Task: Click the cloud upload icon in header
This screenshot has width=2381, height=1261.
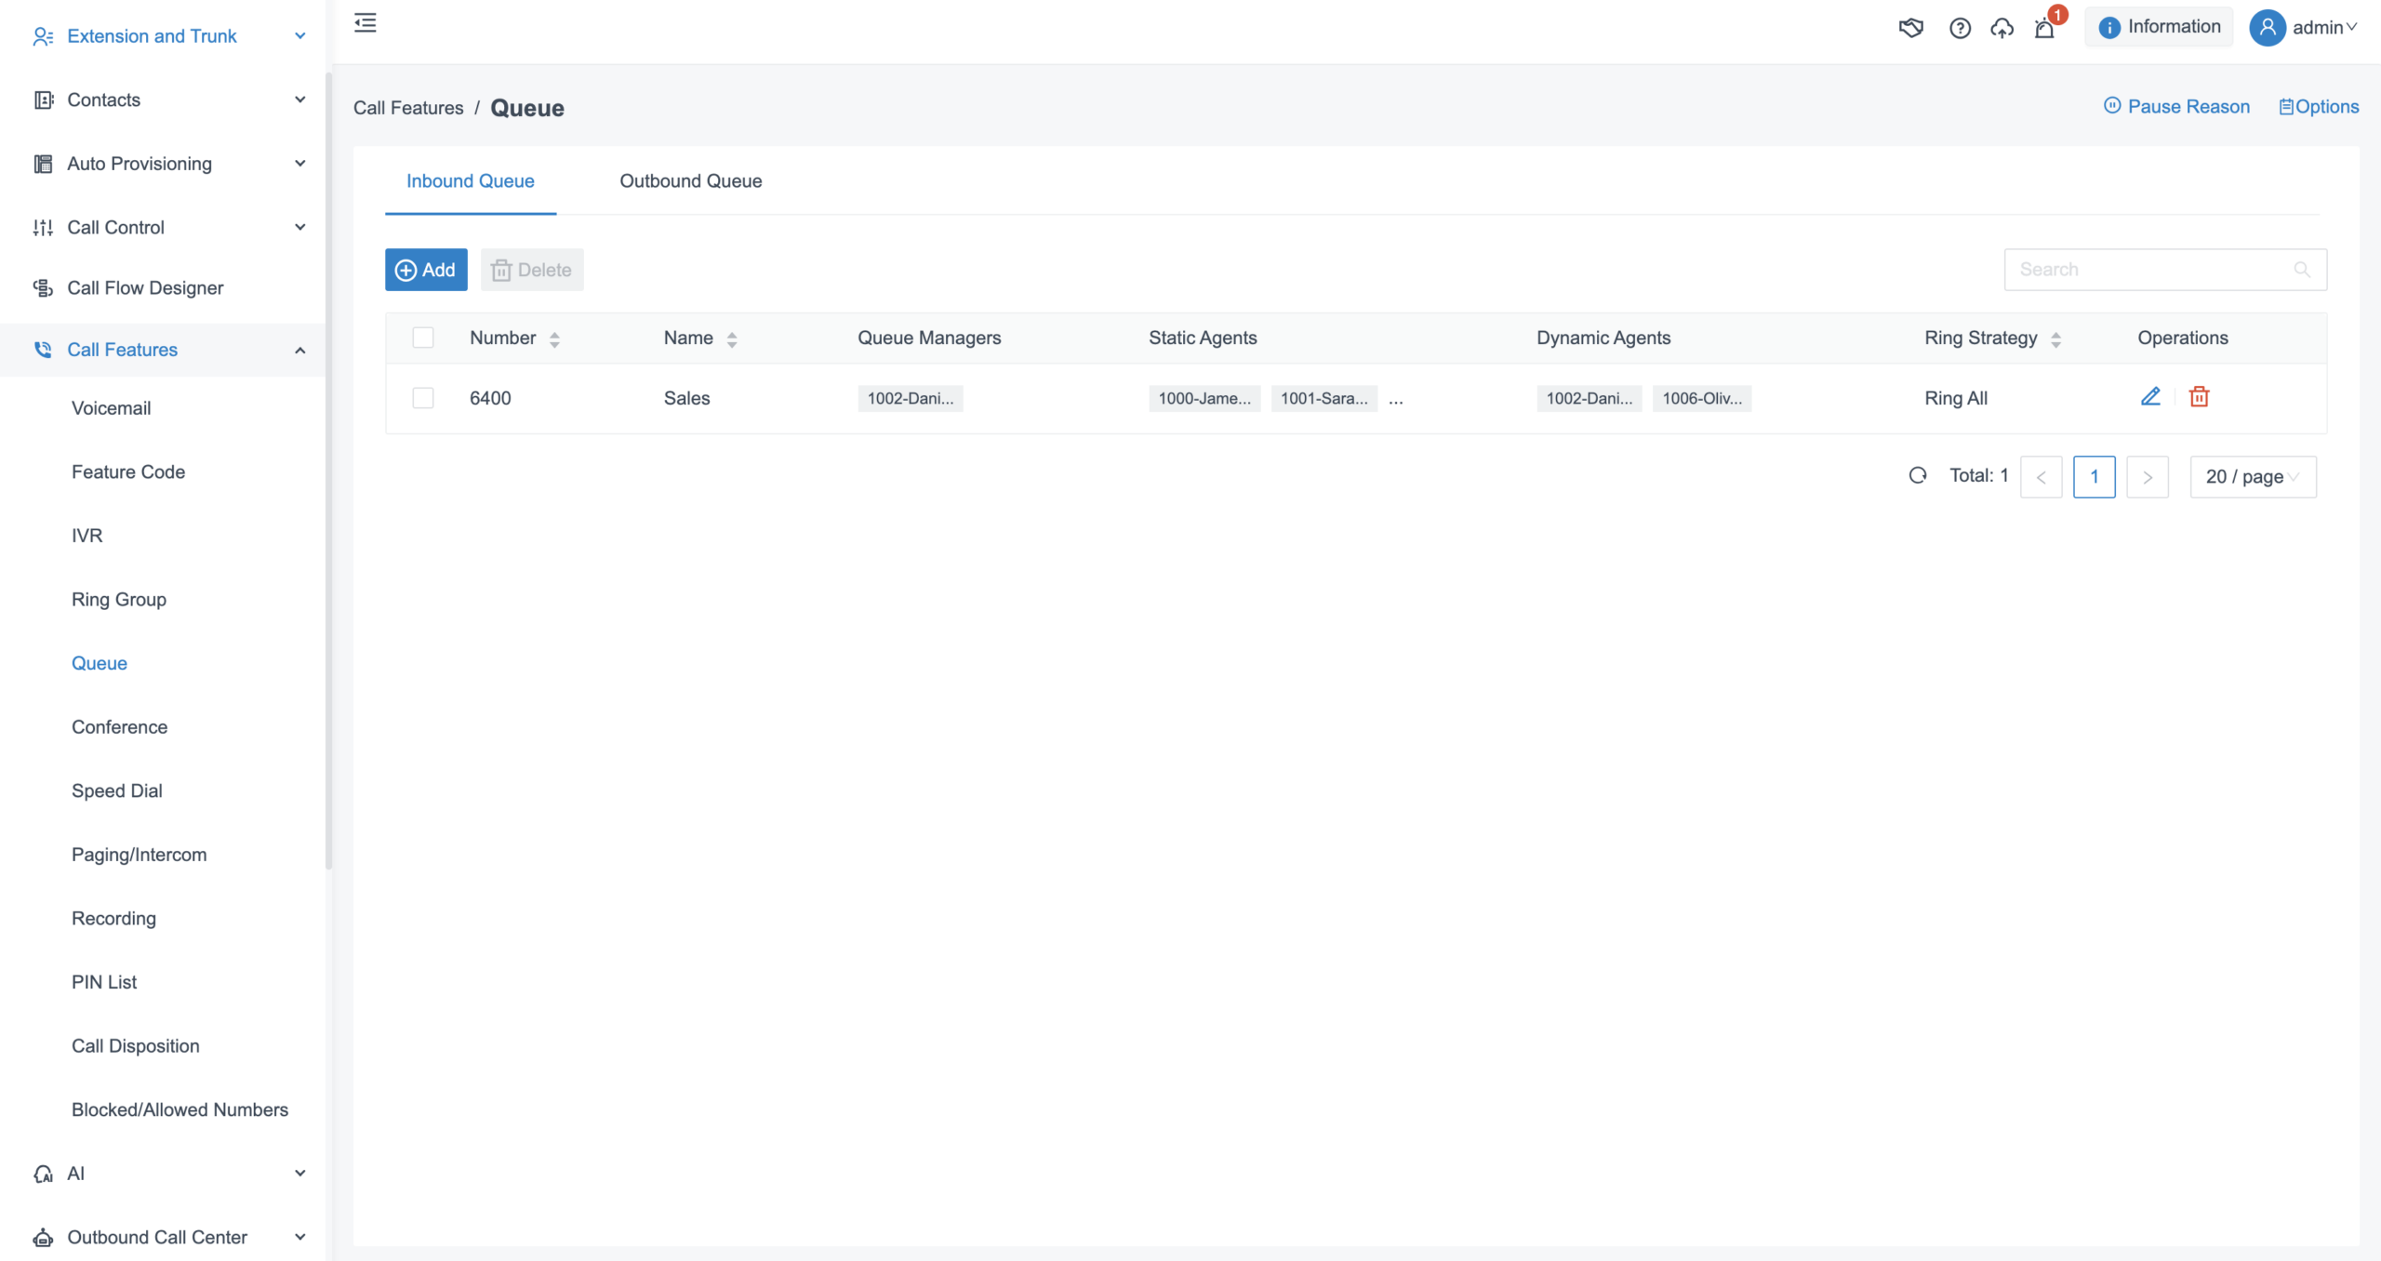Action: coord(2002,28)
